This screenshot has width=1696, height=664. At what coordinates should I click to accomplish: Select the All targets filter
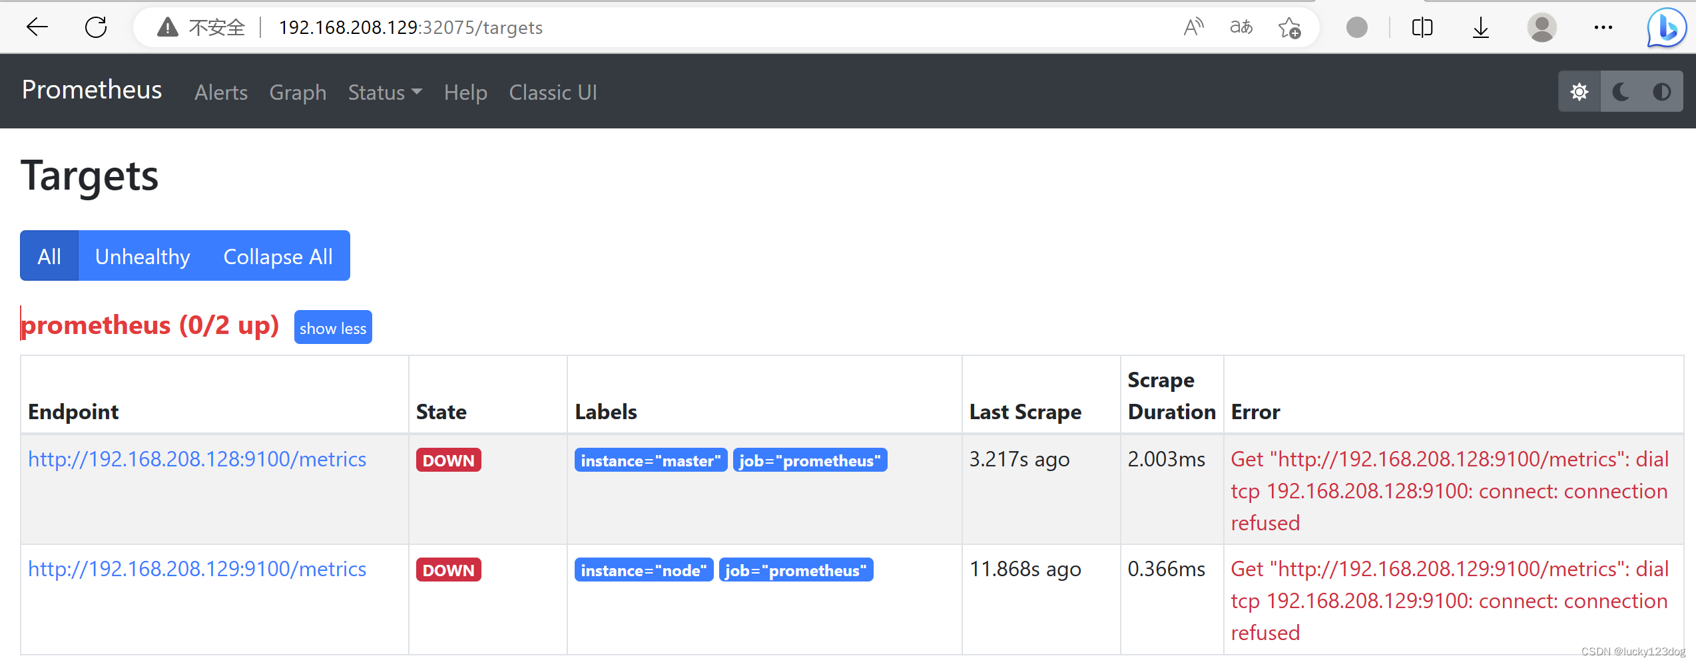49,256
